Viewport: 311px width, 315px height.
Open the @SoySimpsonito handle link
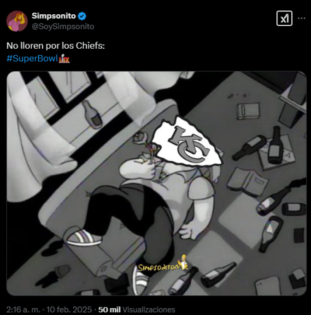pos(63,27)
